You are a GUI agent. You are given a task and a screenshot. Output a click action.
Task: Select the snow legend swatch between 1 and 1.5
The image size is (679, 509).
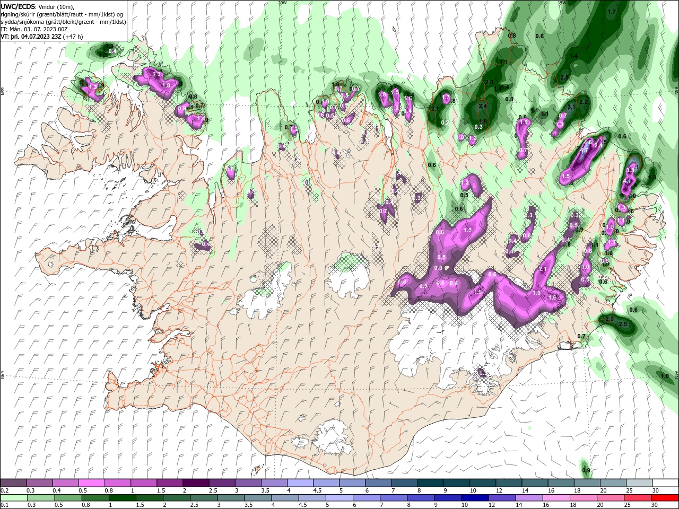pyautogui.click(x=143, y=483)
